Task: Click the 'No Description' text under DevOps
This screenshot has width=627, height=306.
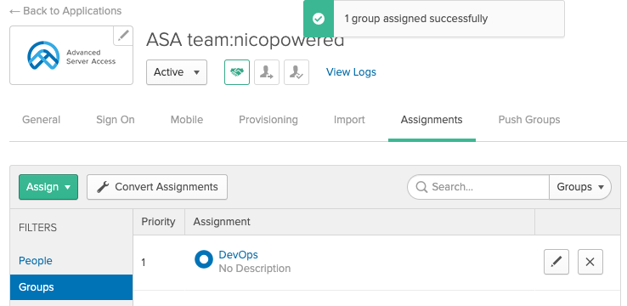Action: pyautogui.click(x=255, y=269)
